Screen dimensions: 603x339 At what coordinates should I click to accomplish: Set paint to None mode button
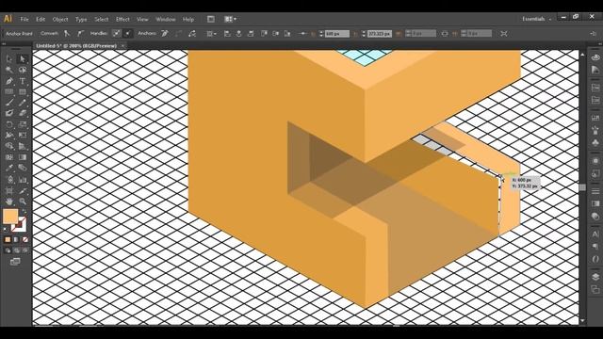25,240
